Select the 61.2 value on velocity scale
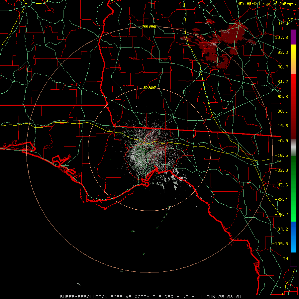Screen dimensions: 299x299 tap(283, 82)
